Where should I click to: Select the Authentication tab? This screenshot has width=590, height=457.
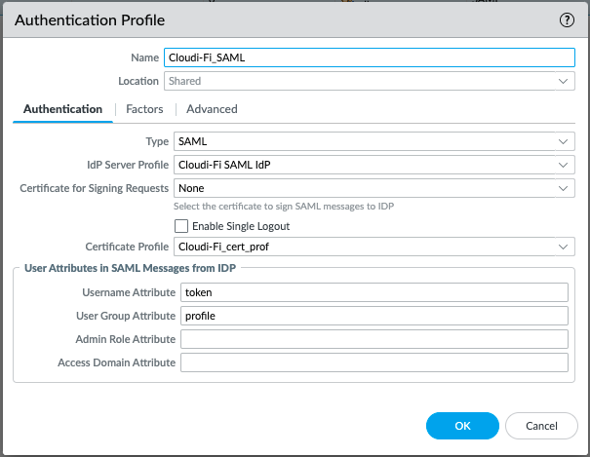[x=62, y=109]
